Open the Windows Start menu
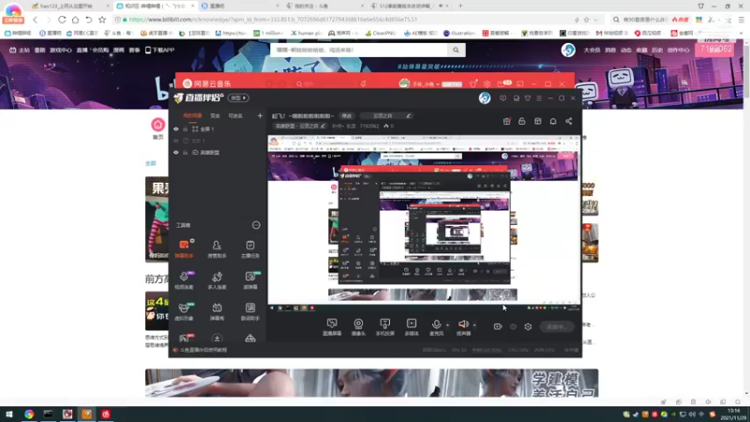Image resolution: width=750 pixels, height=422 pixels. [x=8, y=414]
